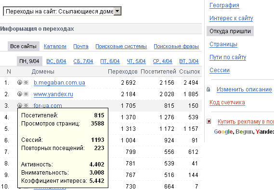274x190 pixels.
Task: Click Переходов value 2 184
Action: [128, 94]
